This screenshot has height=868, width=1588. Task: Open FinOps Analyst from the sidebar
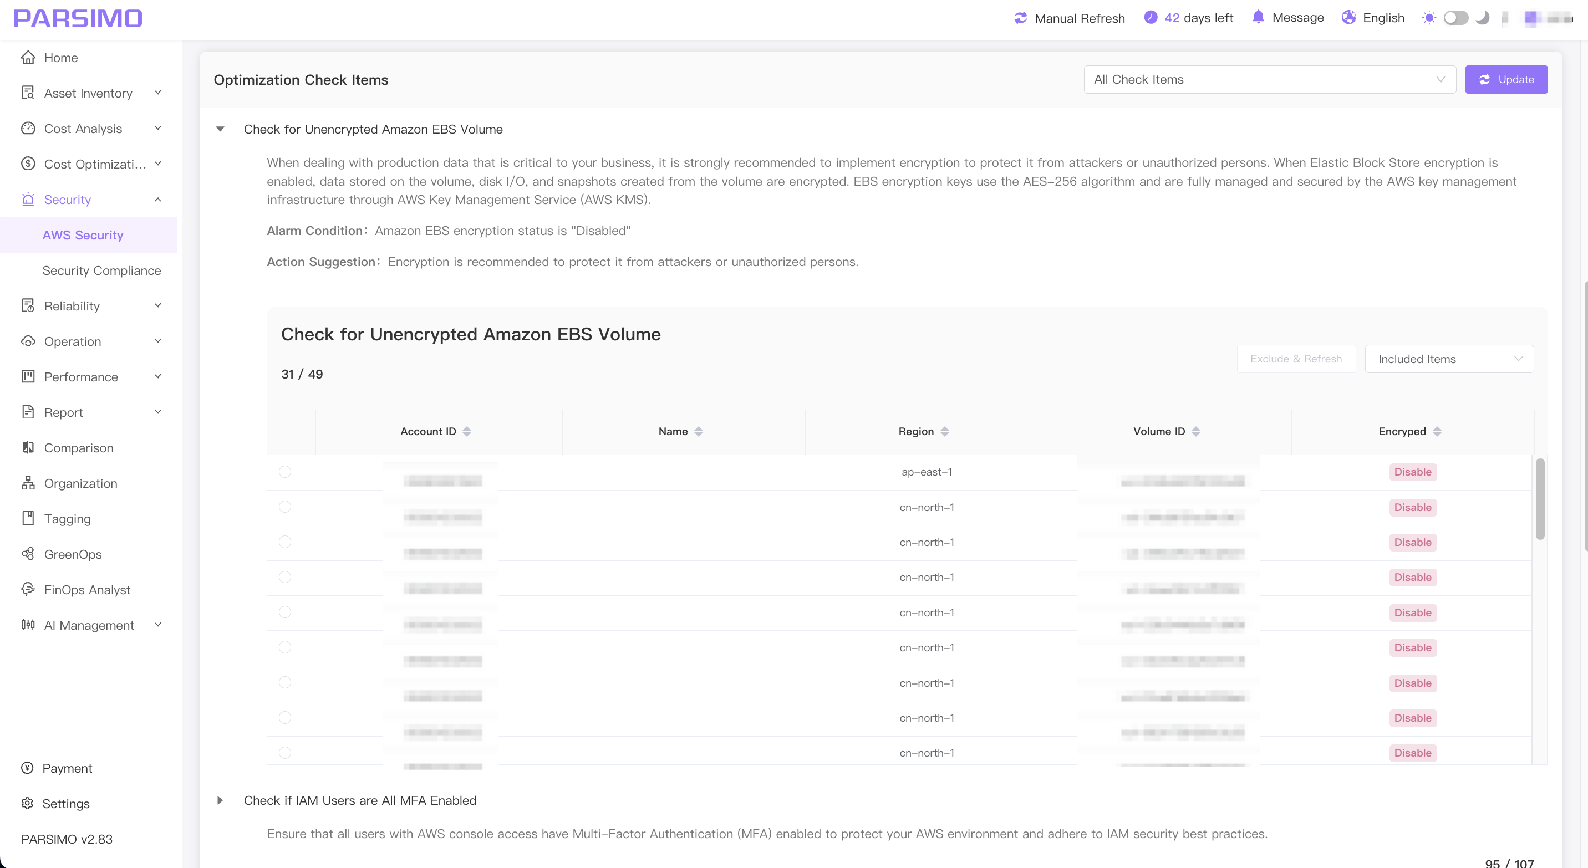87,590
